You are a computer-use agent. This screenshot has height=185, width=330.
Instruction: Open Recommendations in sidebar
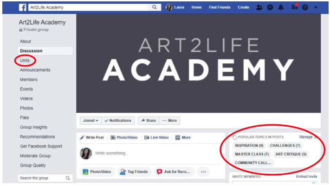38,137
